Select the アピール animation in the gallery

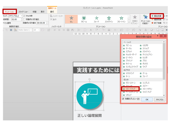pyautogui.click(x=84, y=19)
